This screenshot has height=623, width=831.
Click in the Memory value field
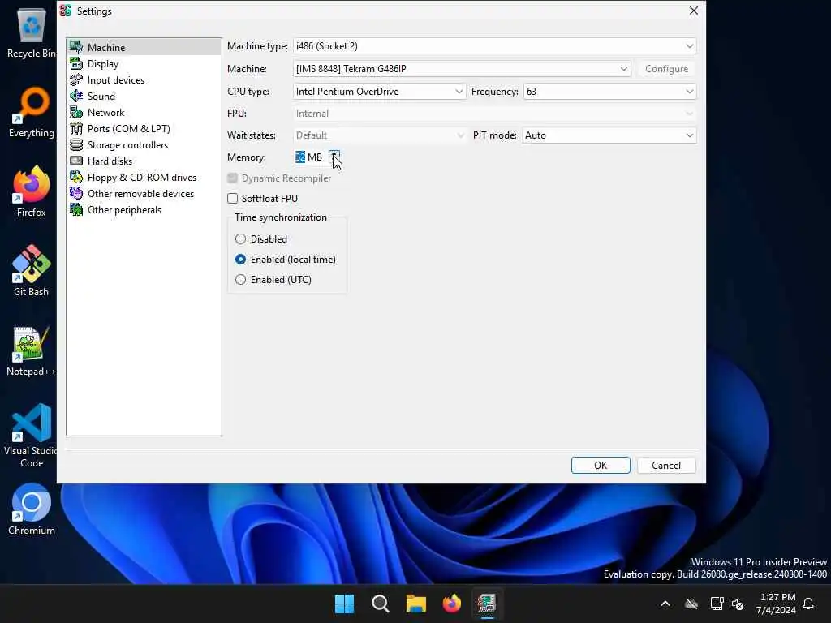click(x=311, y=157)
